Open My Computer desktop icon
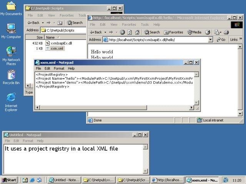246x184 pixels. pyautogui.click(x=11, y=31)
